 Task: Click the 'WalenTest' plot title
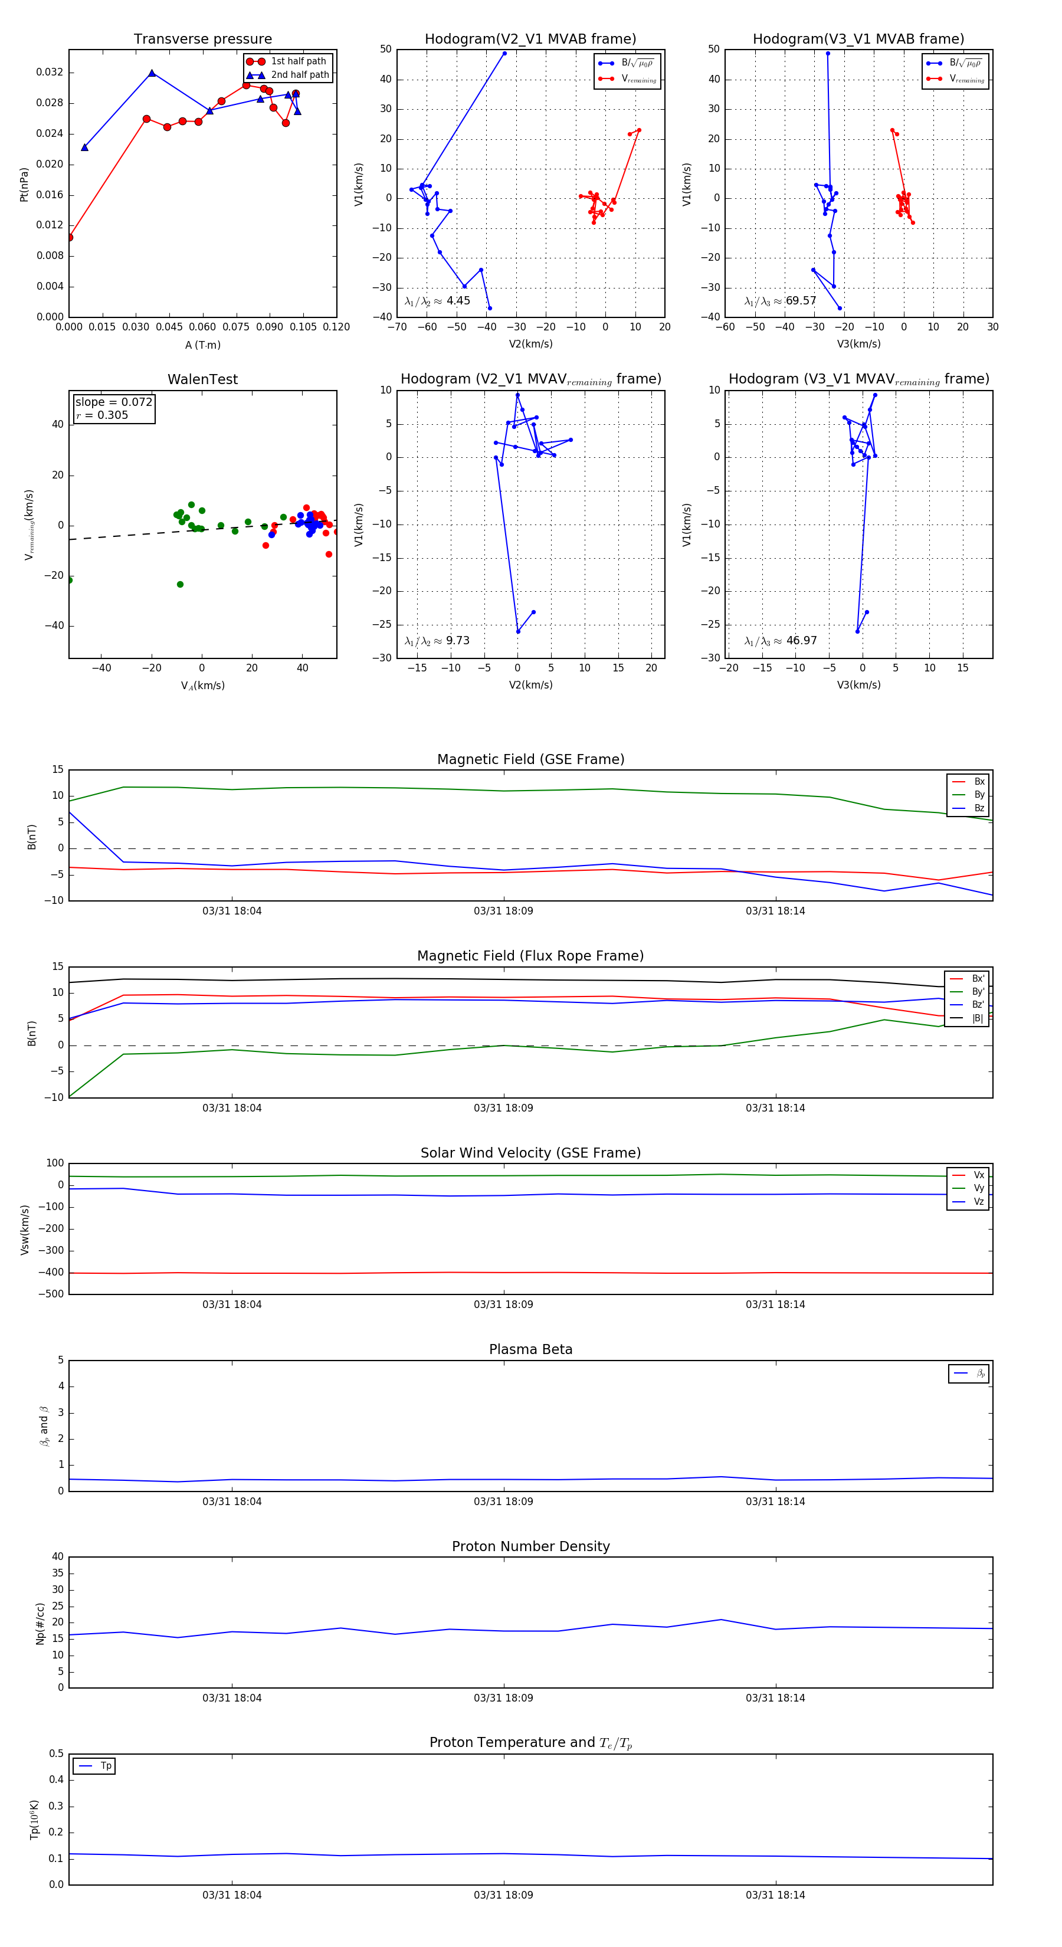202,379
